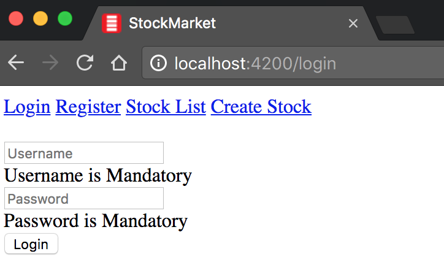Close the StockMarket tab

coord(353,23)
